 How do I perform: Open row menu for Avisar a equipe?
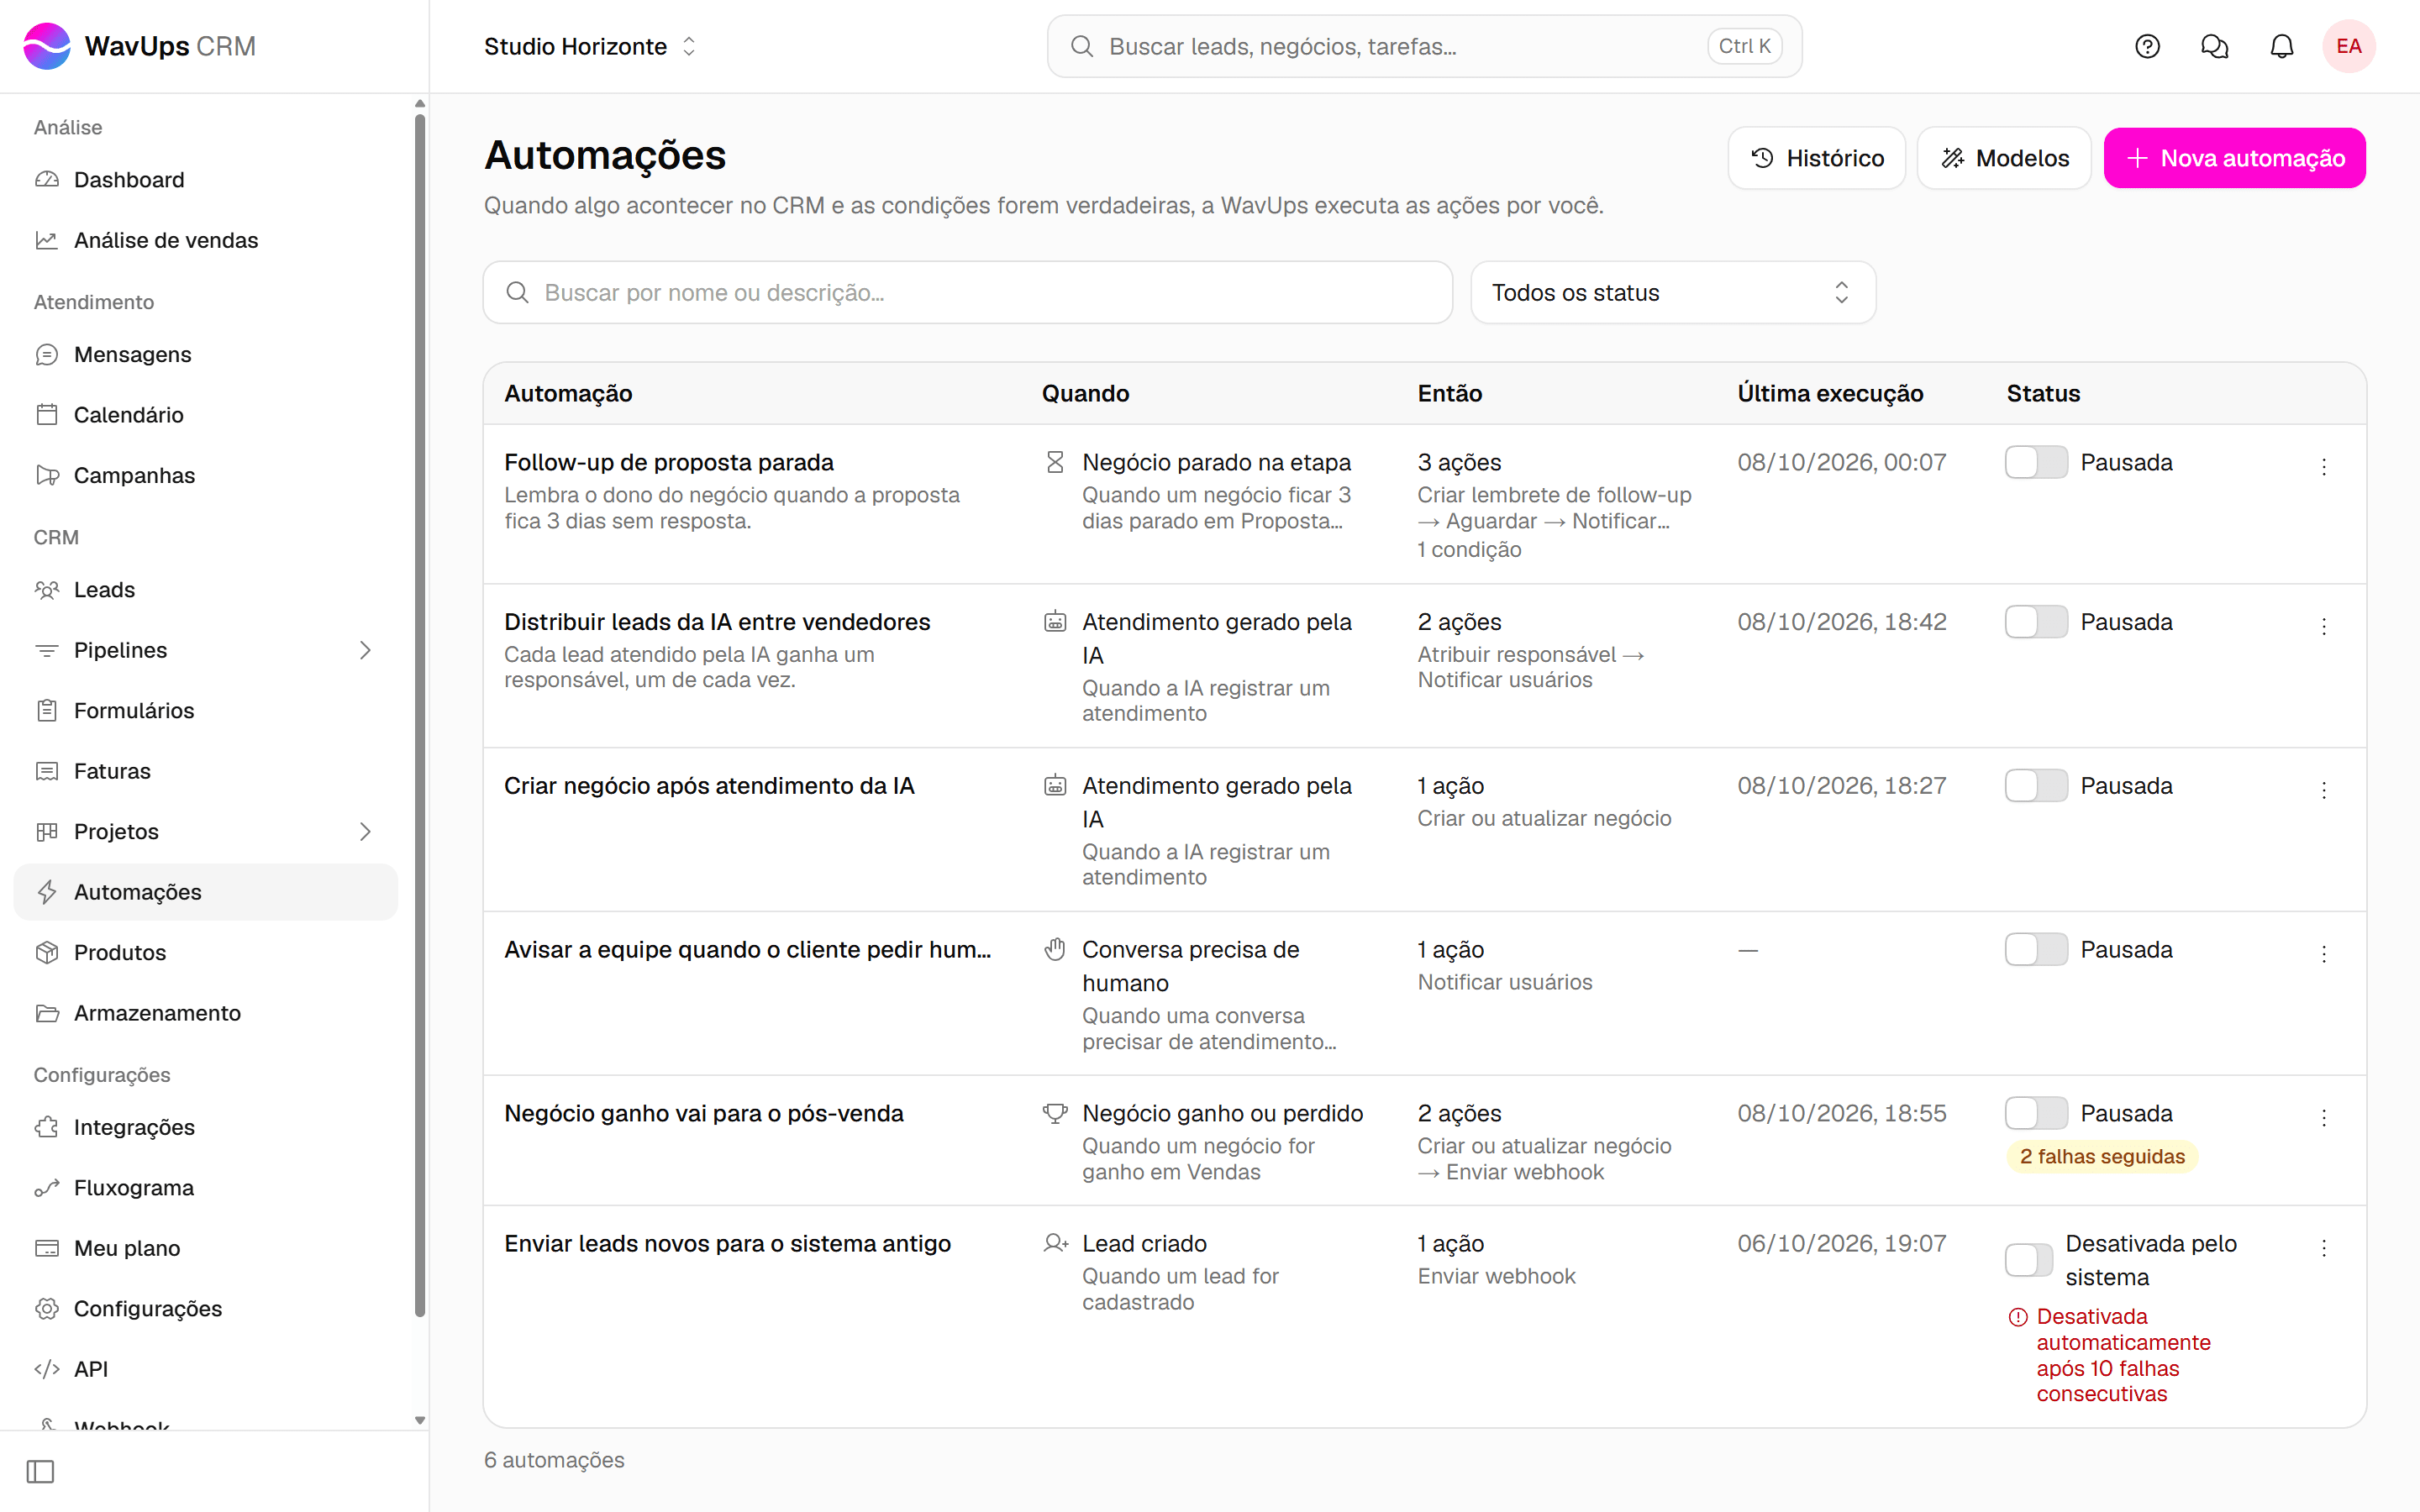(2324, 953)
